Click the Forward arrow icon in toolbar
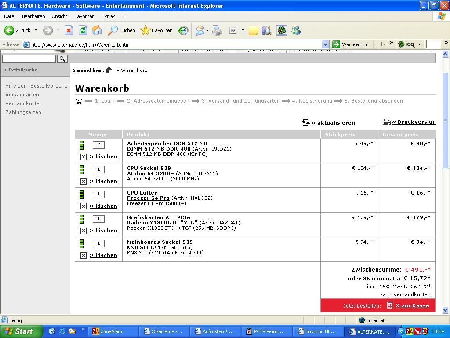The height and width of the screenshot is (338, 450). pos(48,30)
